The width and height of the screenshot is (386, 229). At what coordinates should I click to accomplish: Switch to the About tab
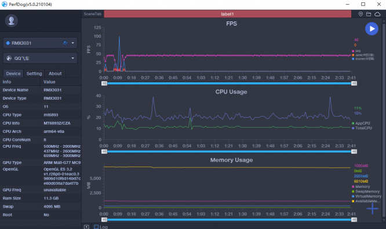[55, 74]
